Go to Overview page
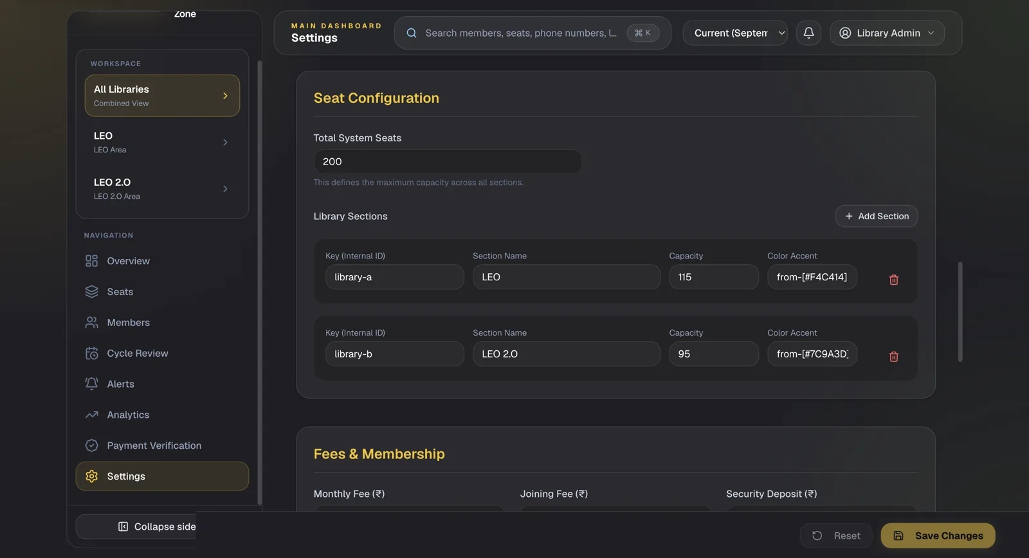 (x=162, y=261)
